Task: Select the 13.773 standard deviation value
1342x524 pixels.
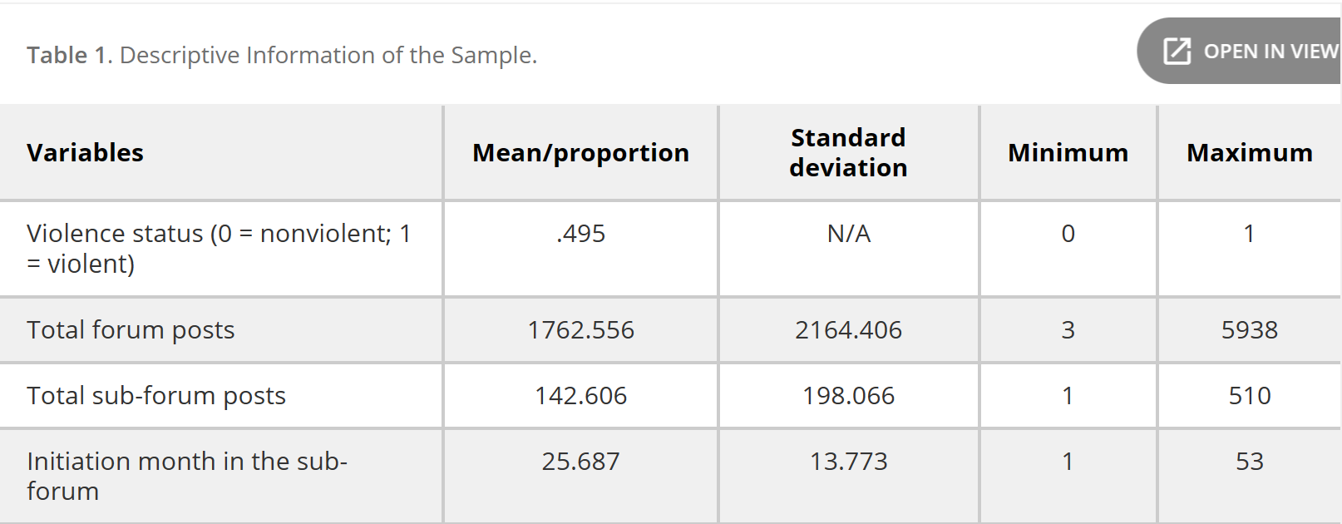Action: 848,462
